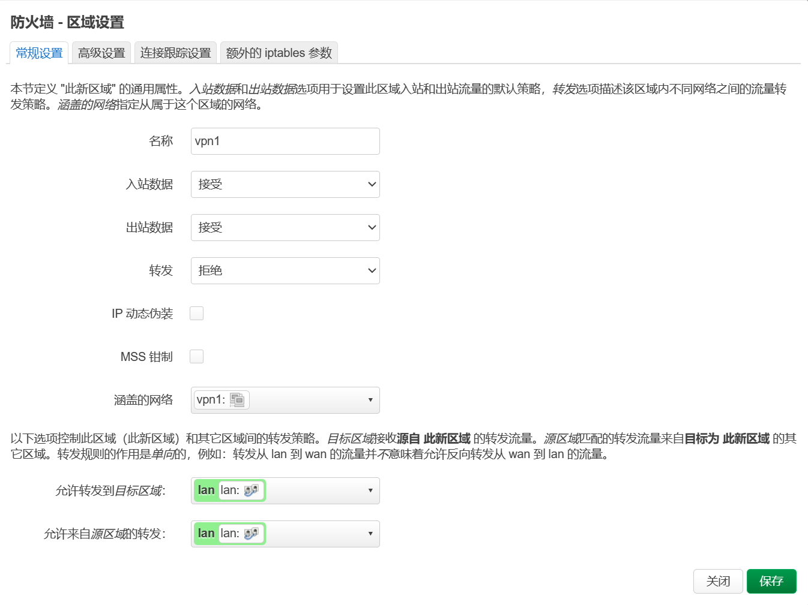Click the 入站数据 field label
Image resolution: width=808 pixels, height=605 pixels.
(149, 184)
